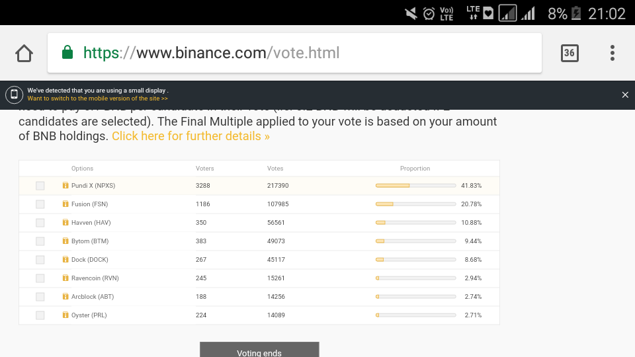This screenshot has width=635, height=357.
Task: Open the tab switcher showing 36 tabs
Action: (570, 53)
